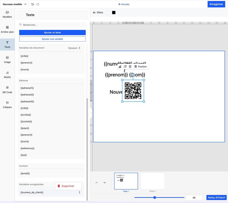
Task: Insert {{pays}} variable
Action: tap(25, 128)
